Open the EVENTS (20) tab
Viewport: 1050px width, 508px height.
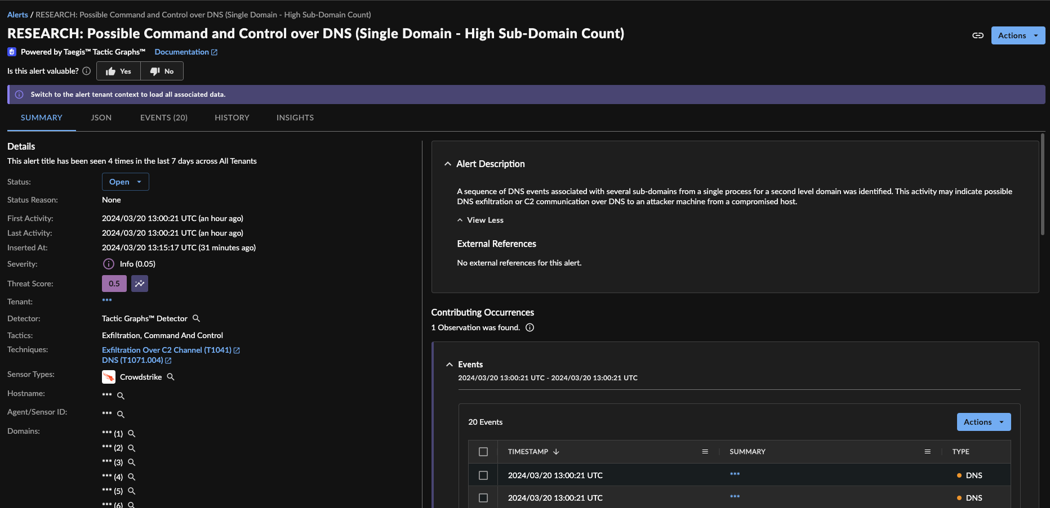164,118
